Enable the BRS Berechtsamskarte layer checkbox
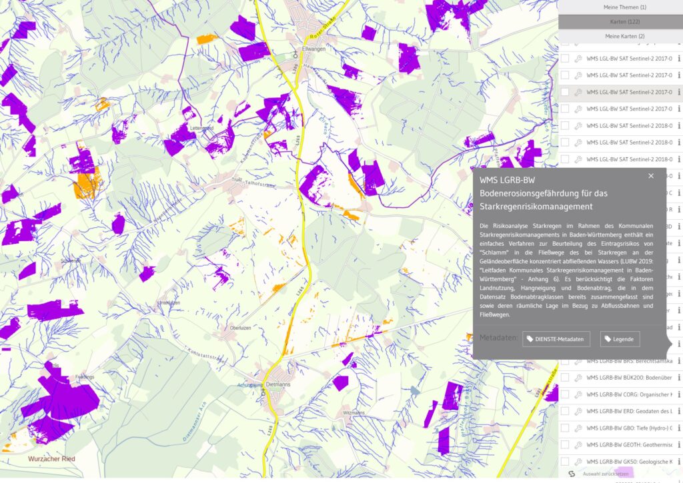This screenshot has height=483, width=683. coord(565,361)
